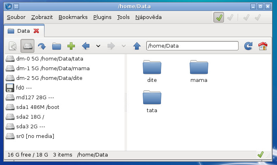277x165 pixels.
Task: Open the Plugins menu
Action: click(x=102, y=17)
